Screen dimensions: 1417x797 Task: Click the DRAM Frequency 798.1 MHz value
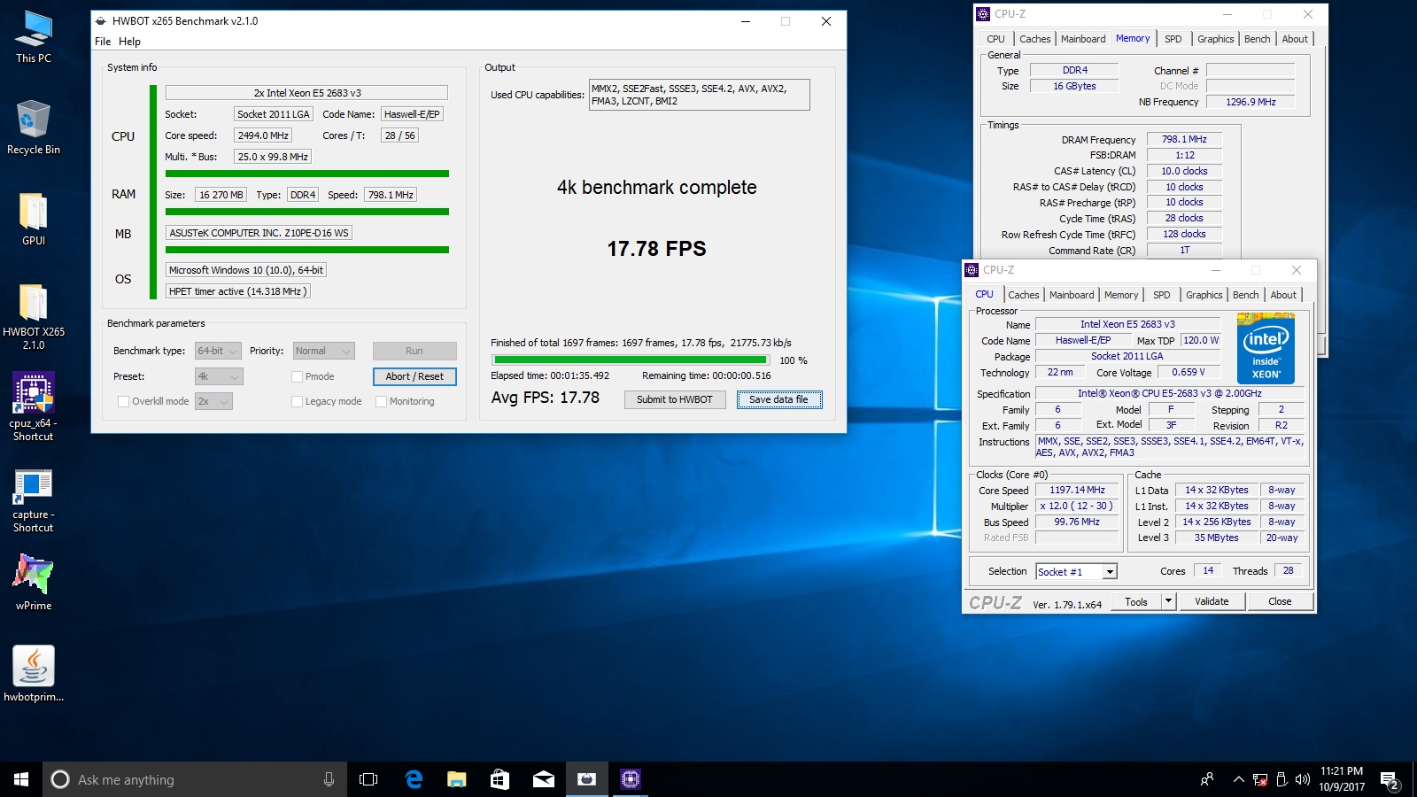(1184, 139)
